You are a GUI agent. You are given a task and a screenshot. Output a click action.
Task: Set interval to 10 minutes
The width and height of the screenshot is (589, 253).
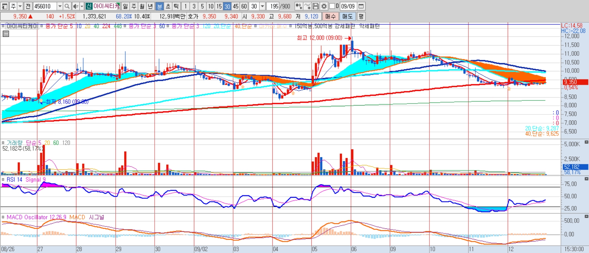click(211, 6)
